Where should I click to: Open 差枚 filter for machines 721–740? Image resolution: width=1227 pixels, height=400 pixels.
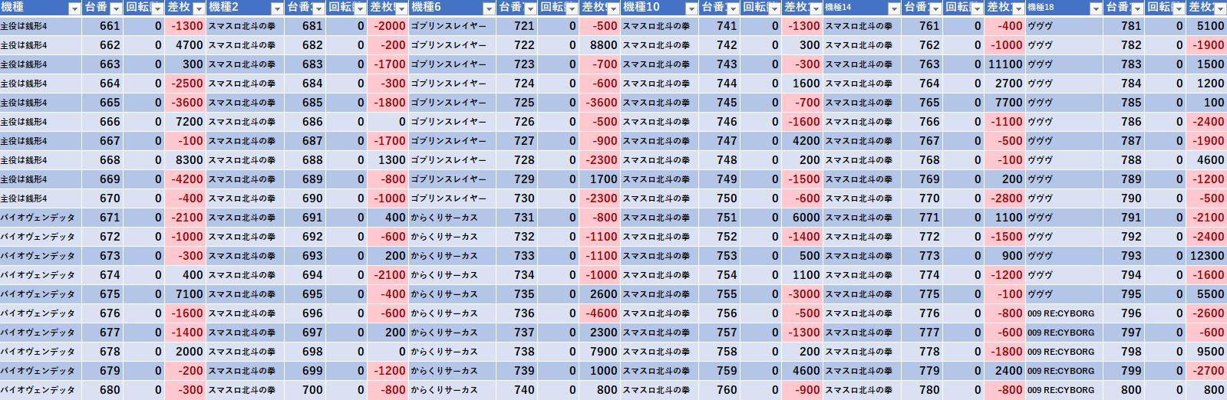[x=613, y=8]
